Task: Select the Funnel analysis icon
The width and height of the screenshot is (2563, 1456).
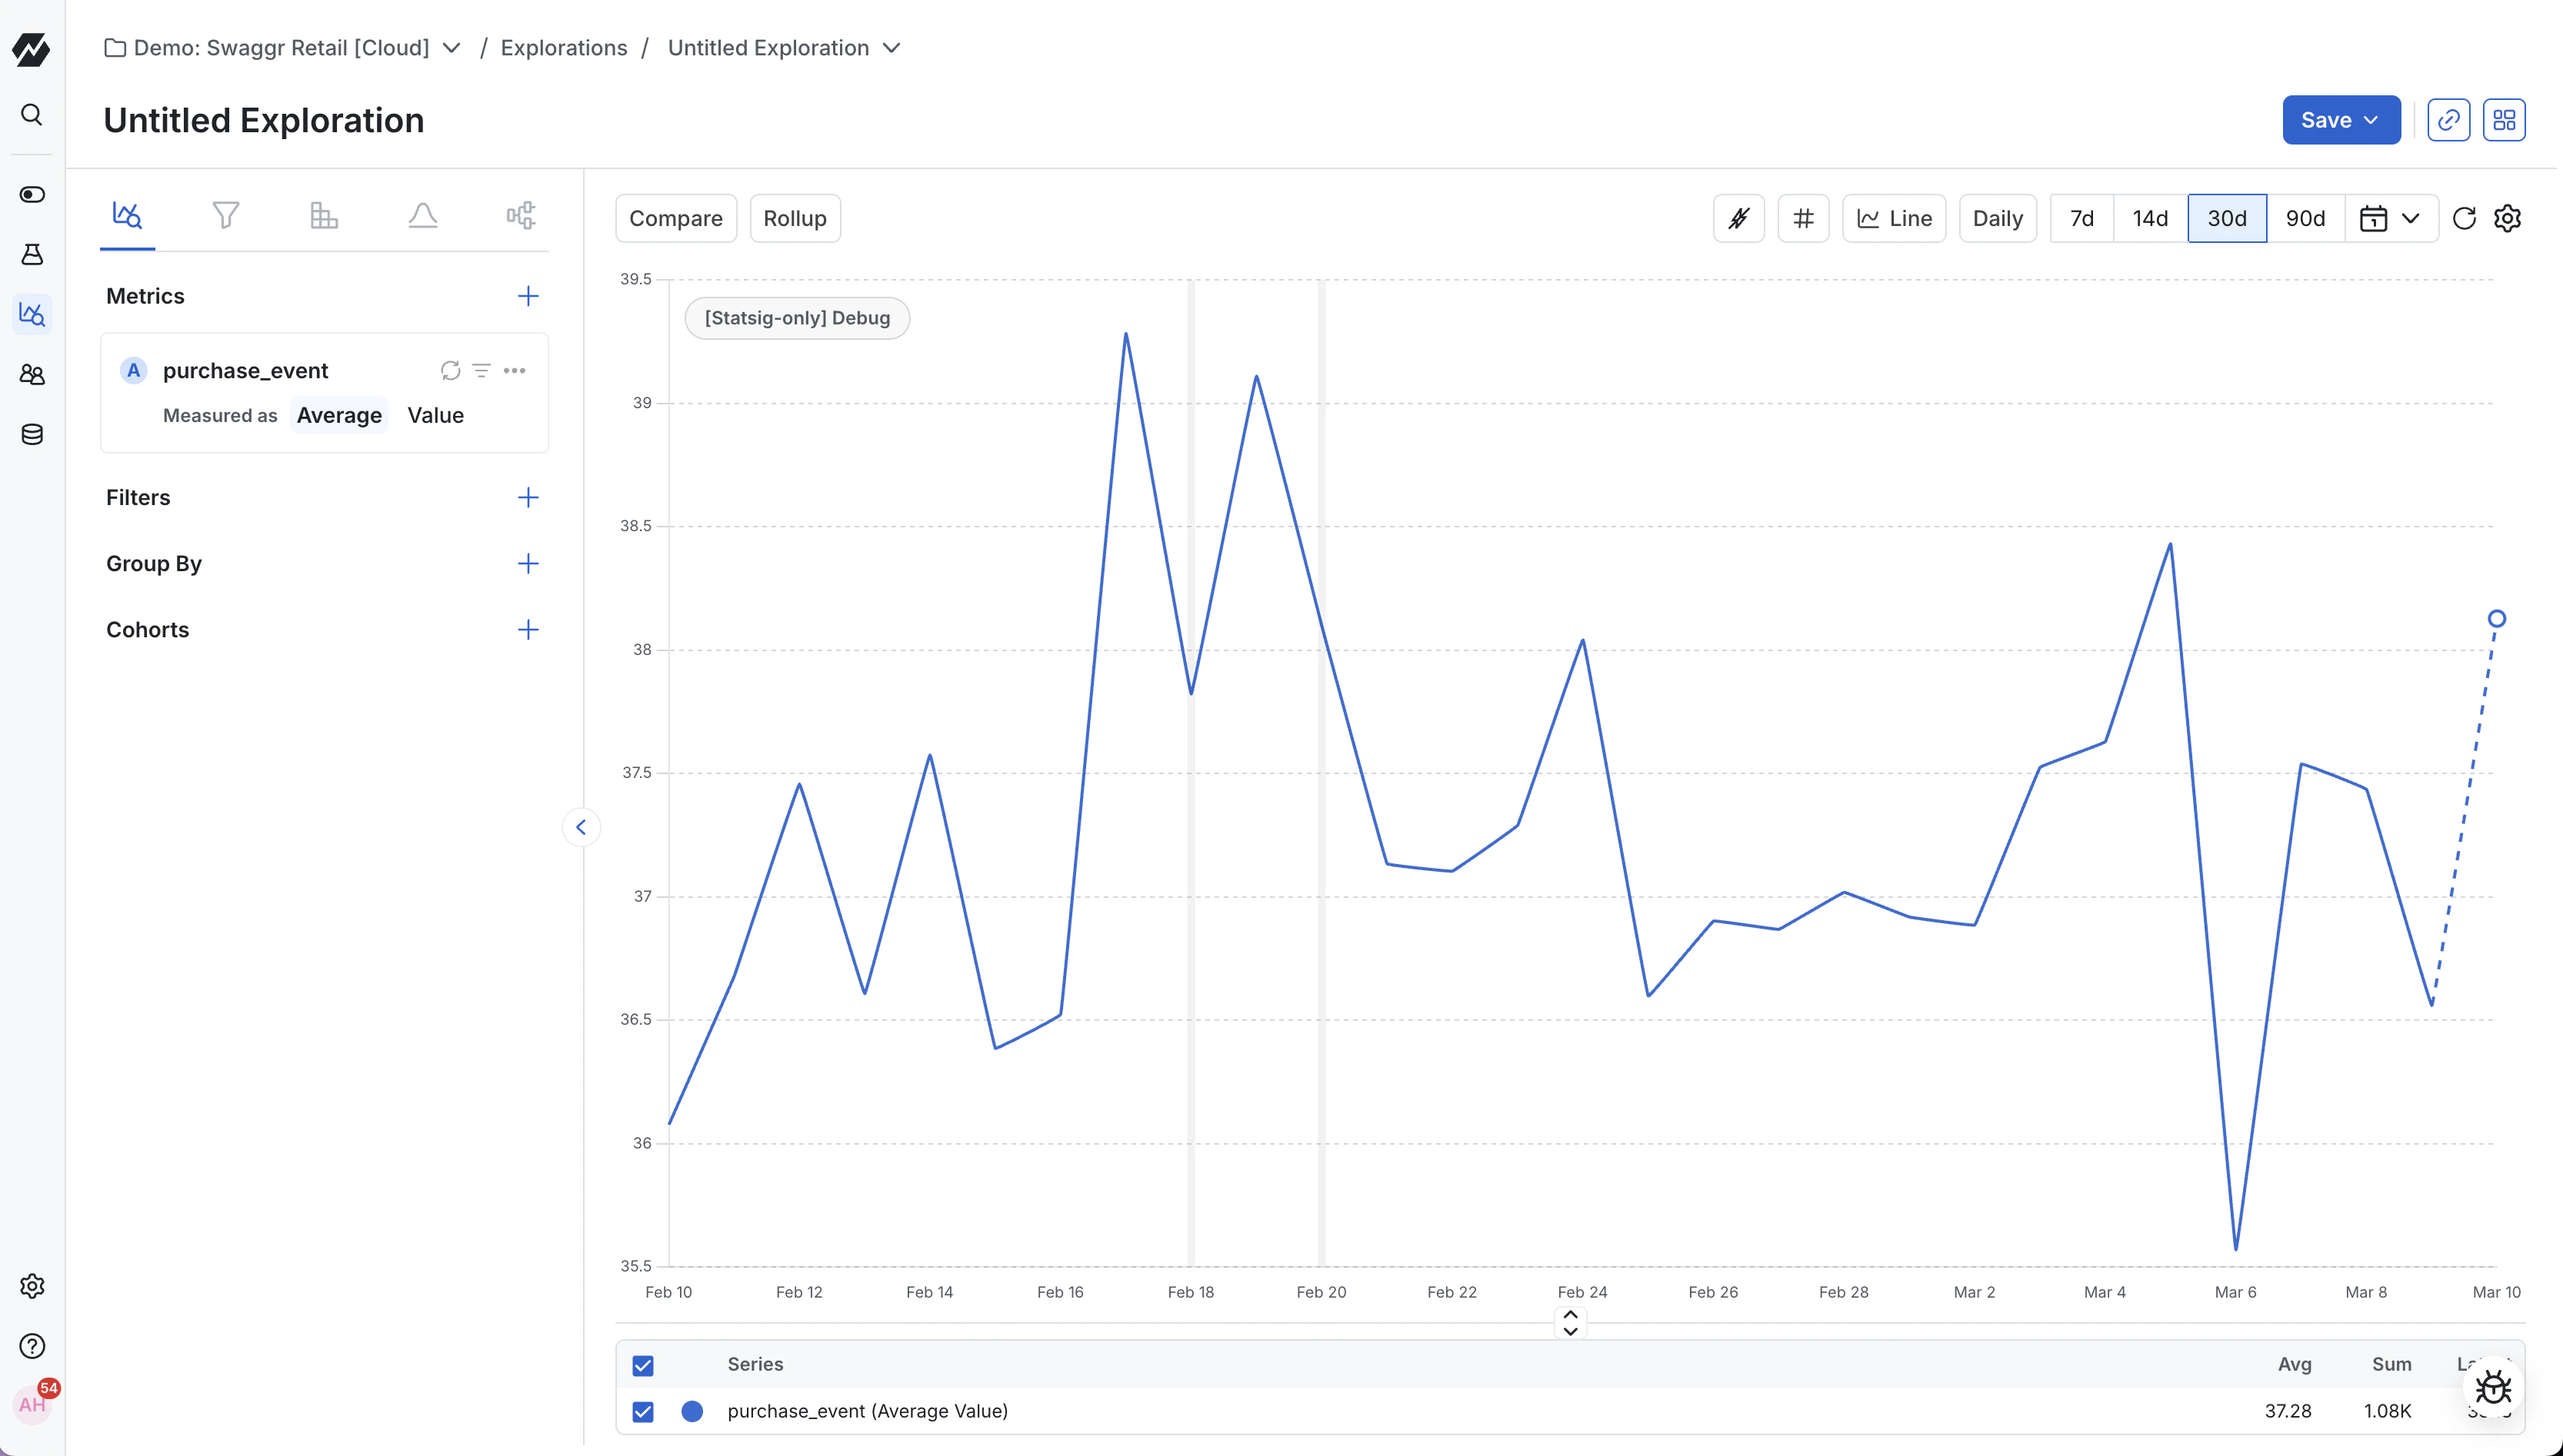Action: 226,214
